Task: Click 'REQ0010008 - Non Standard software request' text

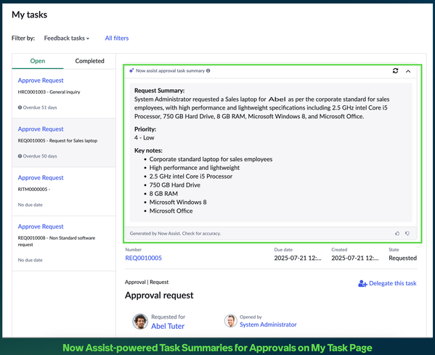Action: point(57,241)
